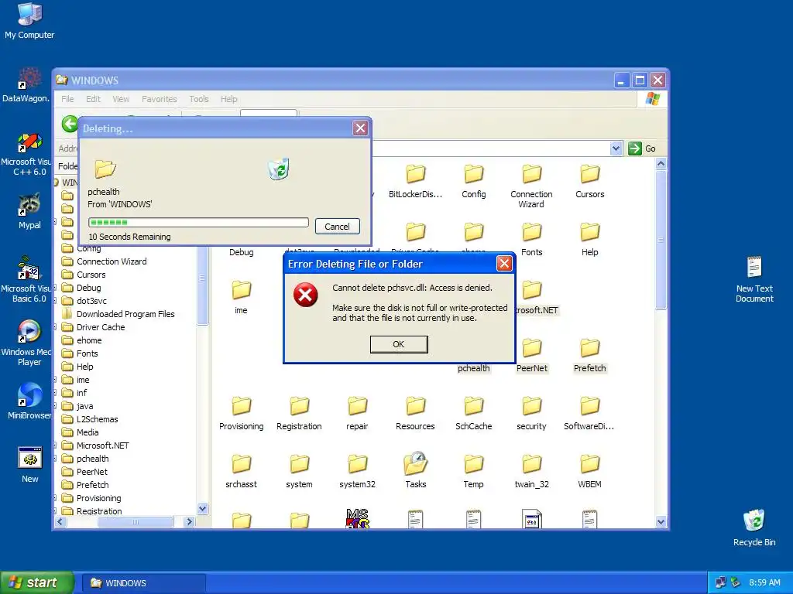Open the address bar dropdown arrow

[616, 148]
